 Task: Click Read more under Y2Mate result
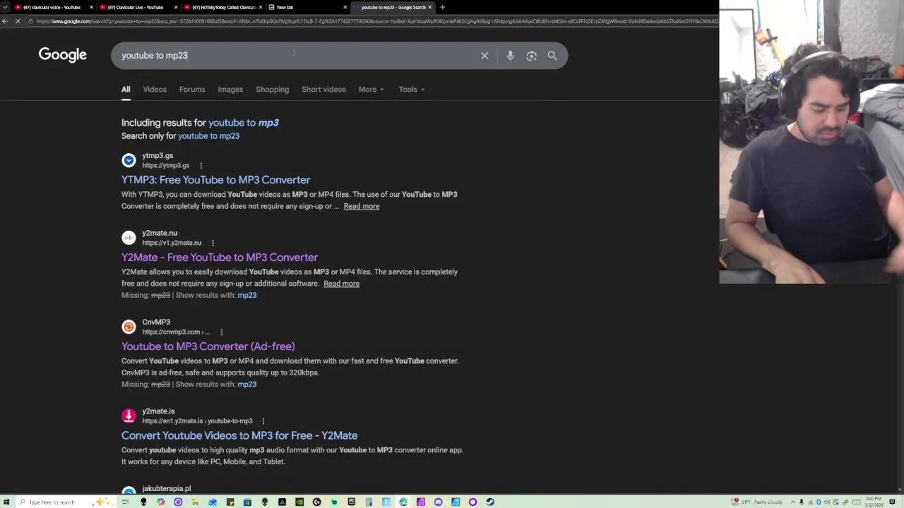(341, 284)
